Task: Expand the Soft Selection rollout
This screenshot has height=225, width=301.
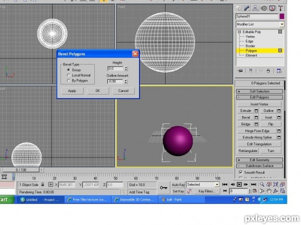Action: click(259, 91)
